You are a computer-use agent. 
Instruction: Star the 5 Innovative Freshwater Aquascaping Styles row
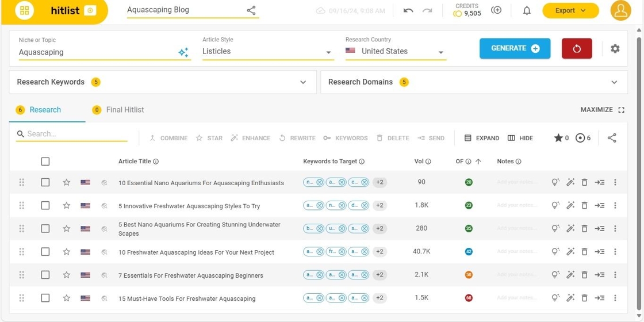coord(67,205)
